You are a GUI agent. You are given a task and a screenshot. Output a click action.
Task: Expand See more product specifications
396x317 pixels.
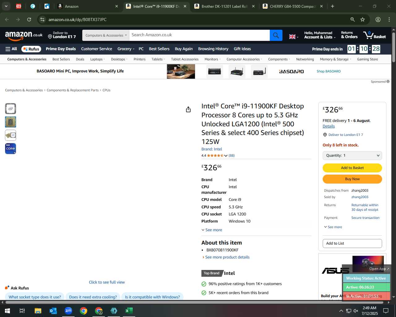[212, 230]
